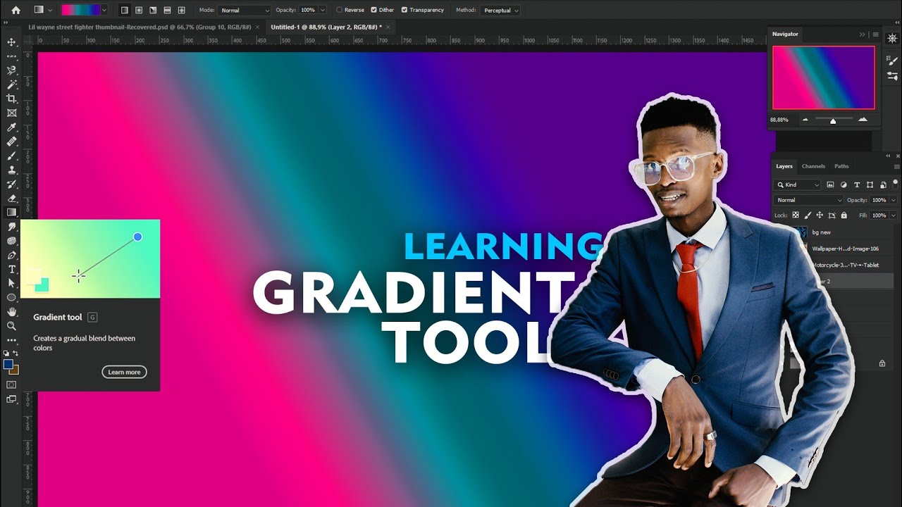Screen dimensions: 902x507
Task: Switch to the Untitled-1 document tab
Action: pos(326,27)
